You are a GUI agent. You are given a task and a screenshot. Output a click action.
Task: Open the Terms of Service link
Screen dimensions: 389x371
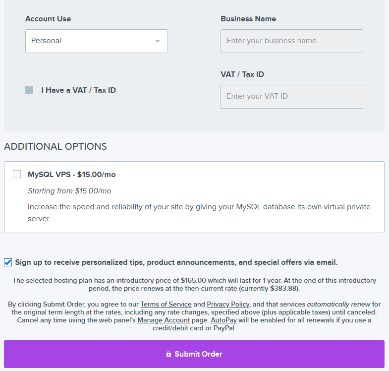pos(166,304)
